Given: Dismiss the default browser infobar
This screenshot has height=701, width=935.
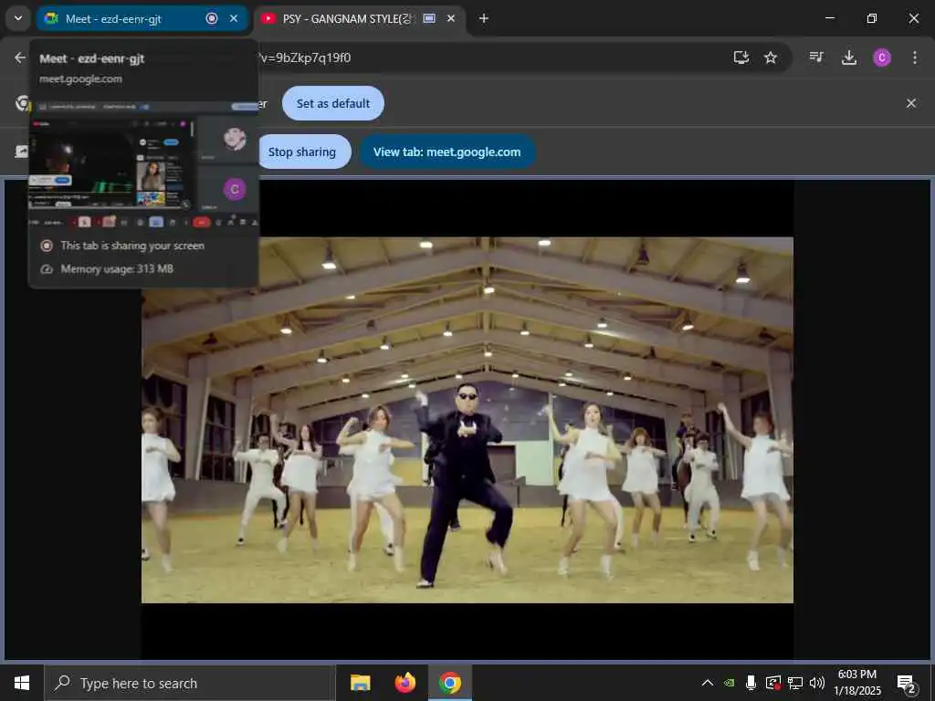Looking at the screenshot, I should point(911,103).
